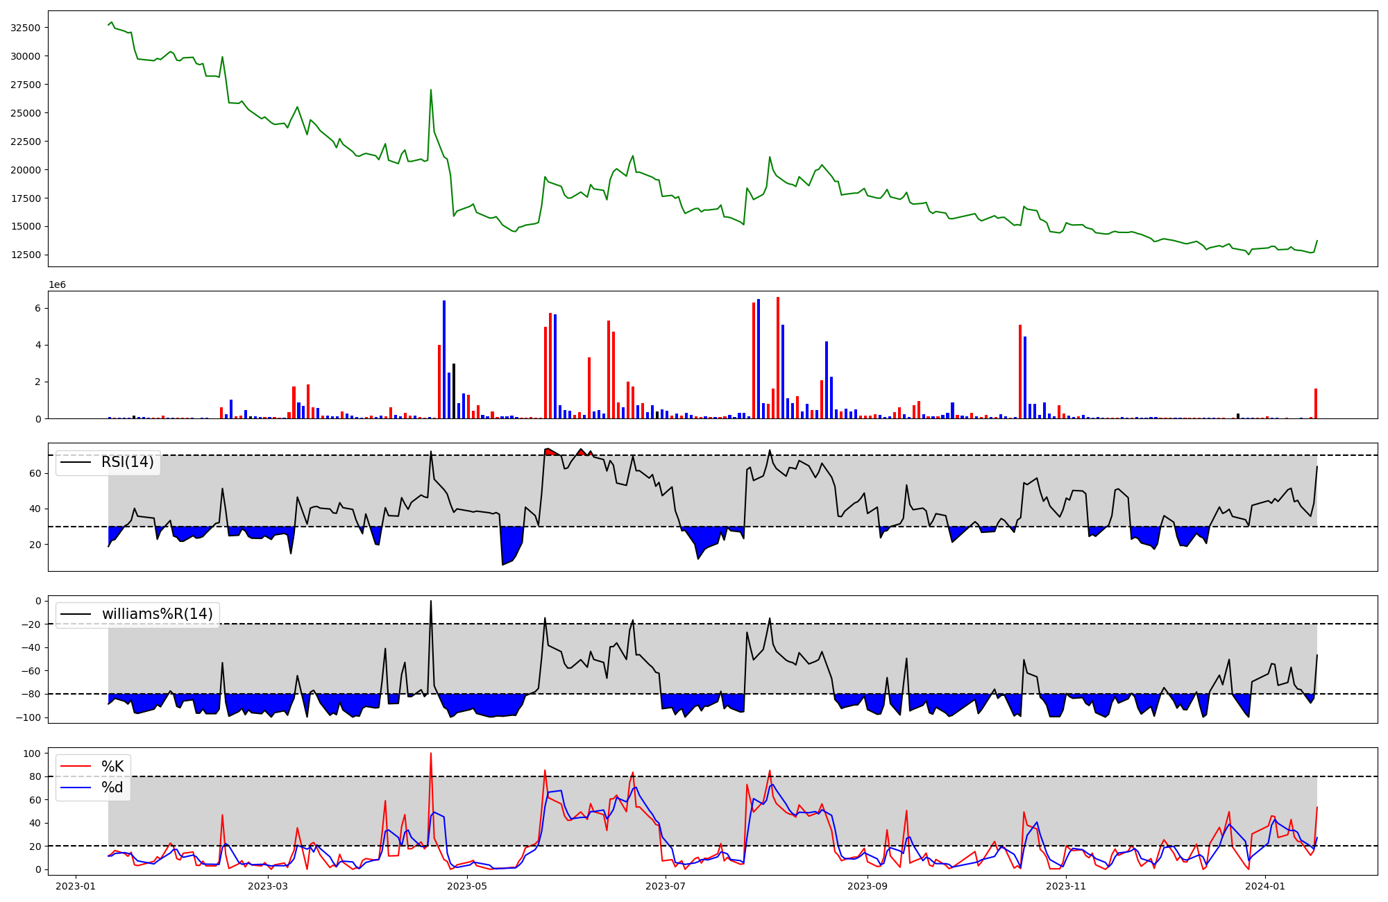
Task: Click the 32500 price axis tick label
Action: [26, 28]
